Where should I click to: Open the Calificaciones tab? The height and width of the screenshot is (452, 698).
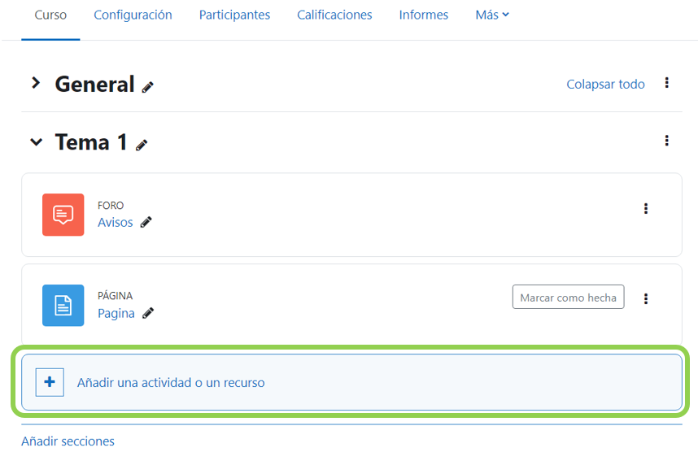point(334,15)
